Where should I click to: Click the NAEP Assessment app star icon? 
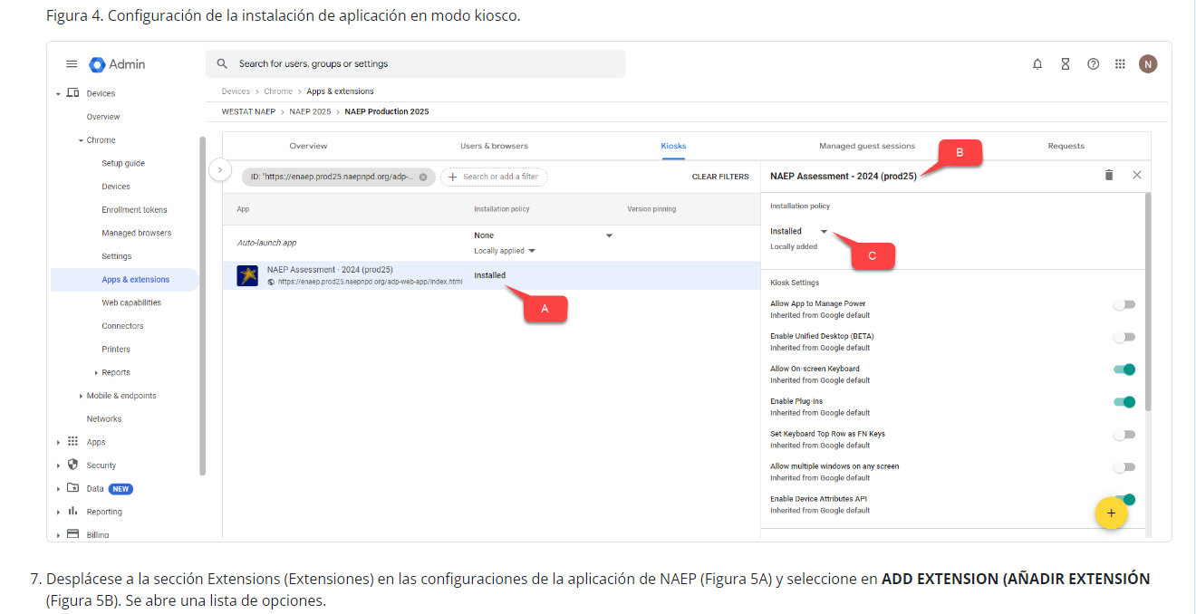(247, 275)
